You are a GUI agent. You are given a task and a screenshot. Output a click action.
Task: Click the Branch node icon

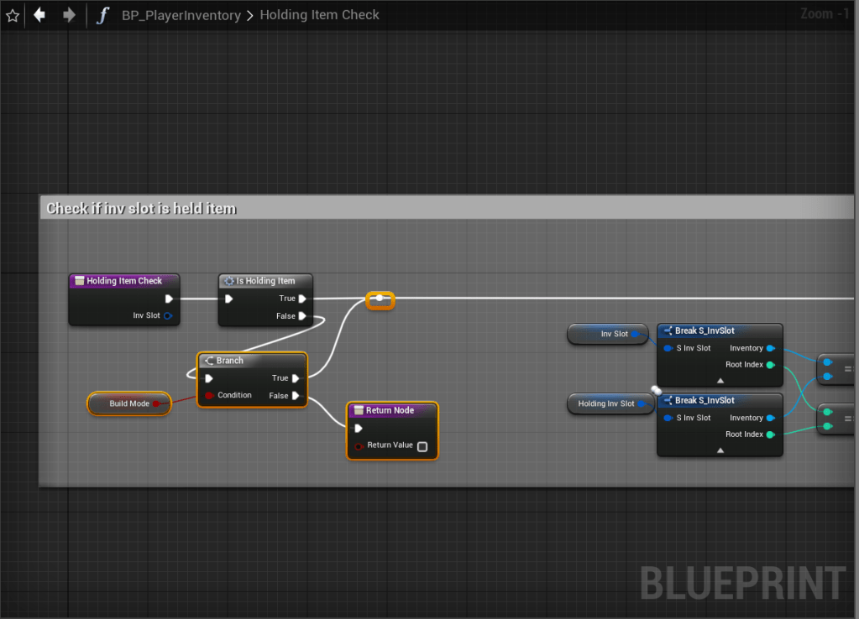click(209, 361)
